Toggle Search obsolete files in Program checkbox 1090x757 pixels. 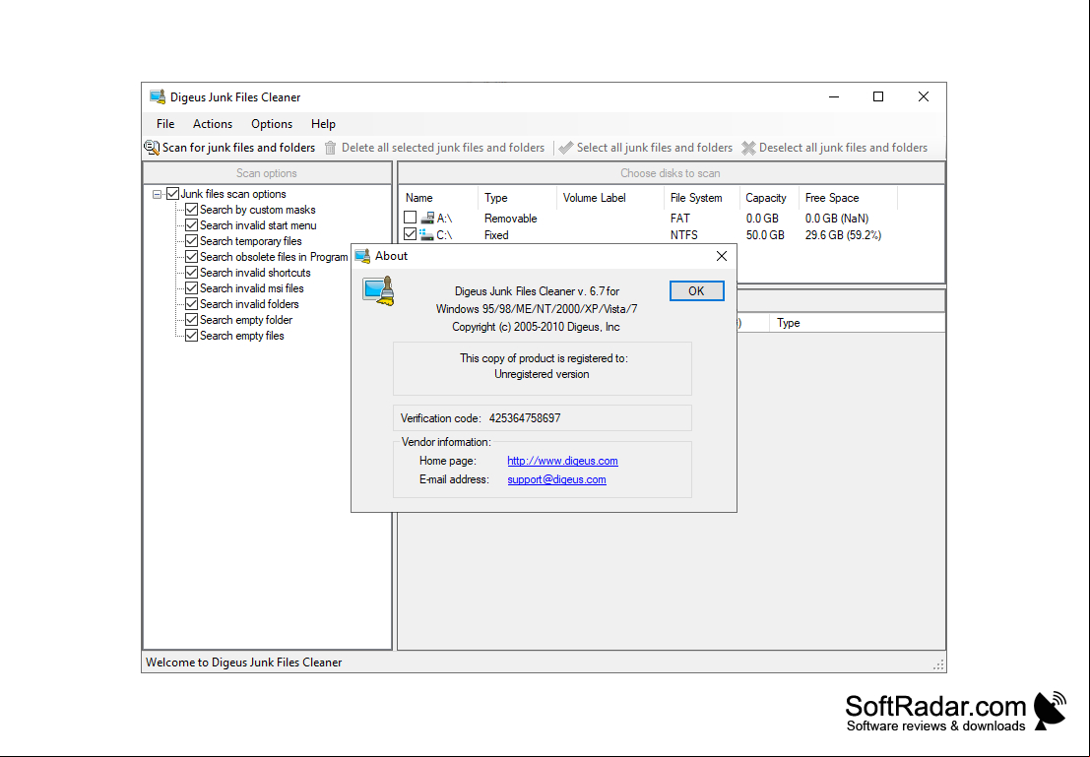pos(192,257)
